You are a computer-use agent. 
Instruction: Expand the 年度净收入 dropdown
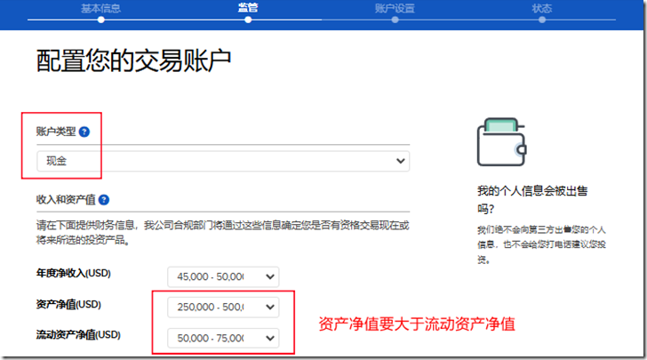click(223, 276)
